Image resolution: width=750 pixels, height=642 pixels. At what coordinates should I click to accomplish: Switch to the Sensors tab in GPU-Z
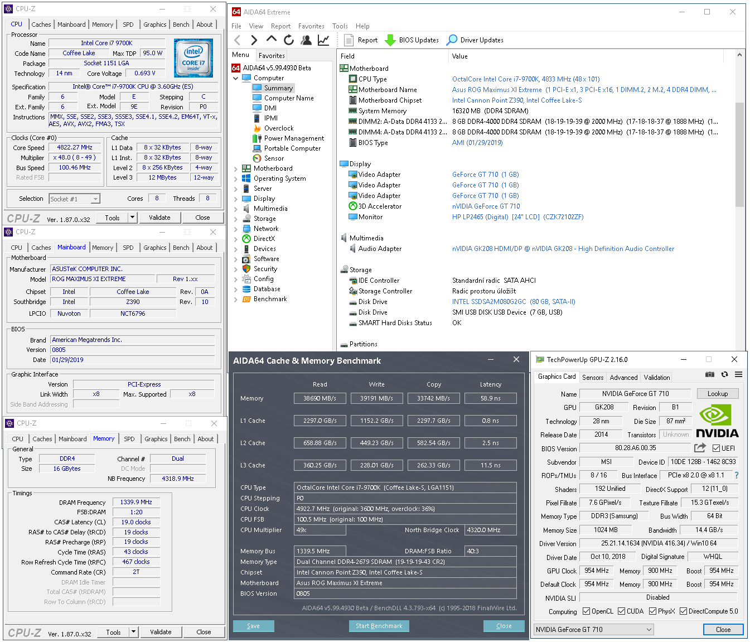coord(593,378)
